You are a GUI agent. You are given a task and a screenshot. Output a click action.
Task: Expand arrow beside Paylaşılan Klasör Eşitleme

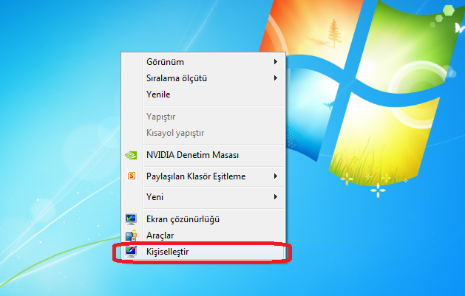point(276,176)
